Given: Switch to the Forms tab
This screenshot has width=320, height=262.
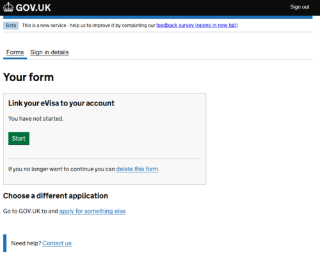Looking at the screenshot, I should (15, 52).
